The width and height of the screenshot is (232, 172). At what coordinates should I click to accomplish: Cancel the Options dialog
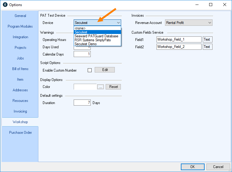coord(218,167)
